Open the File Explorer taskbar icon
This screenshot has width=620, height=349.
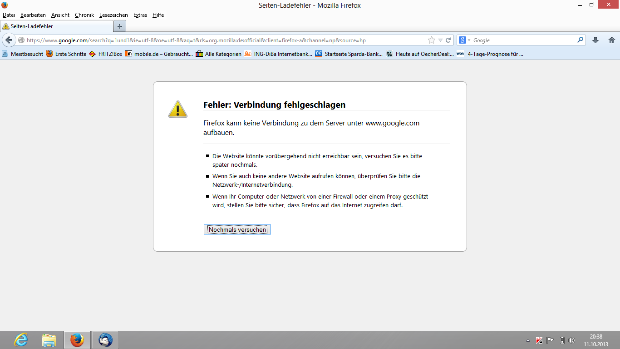(49, 339)
